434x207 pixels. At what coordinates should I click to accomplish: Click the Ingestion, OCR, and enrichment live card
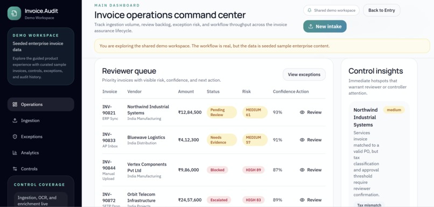pos(41,199)
